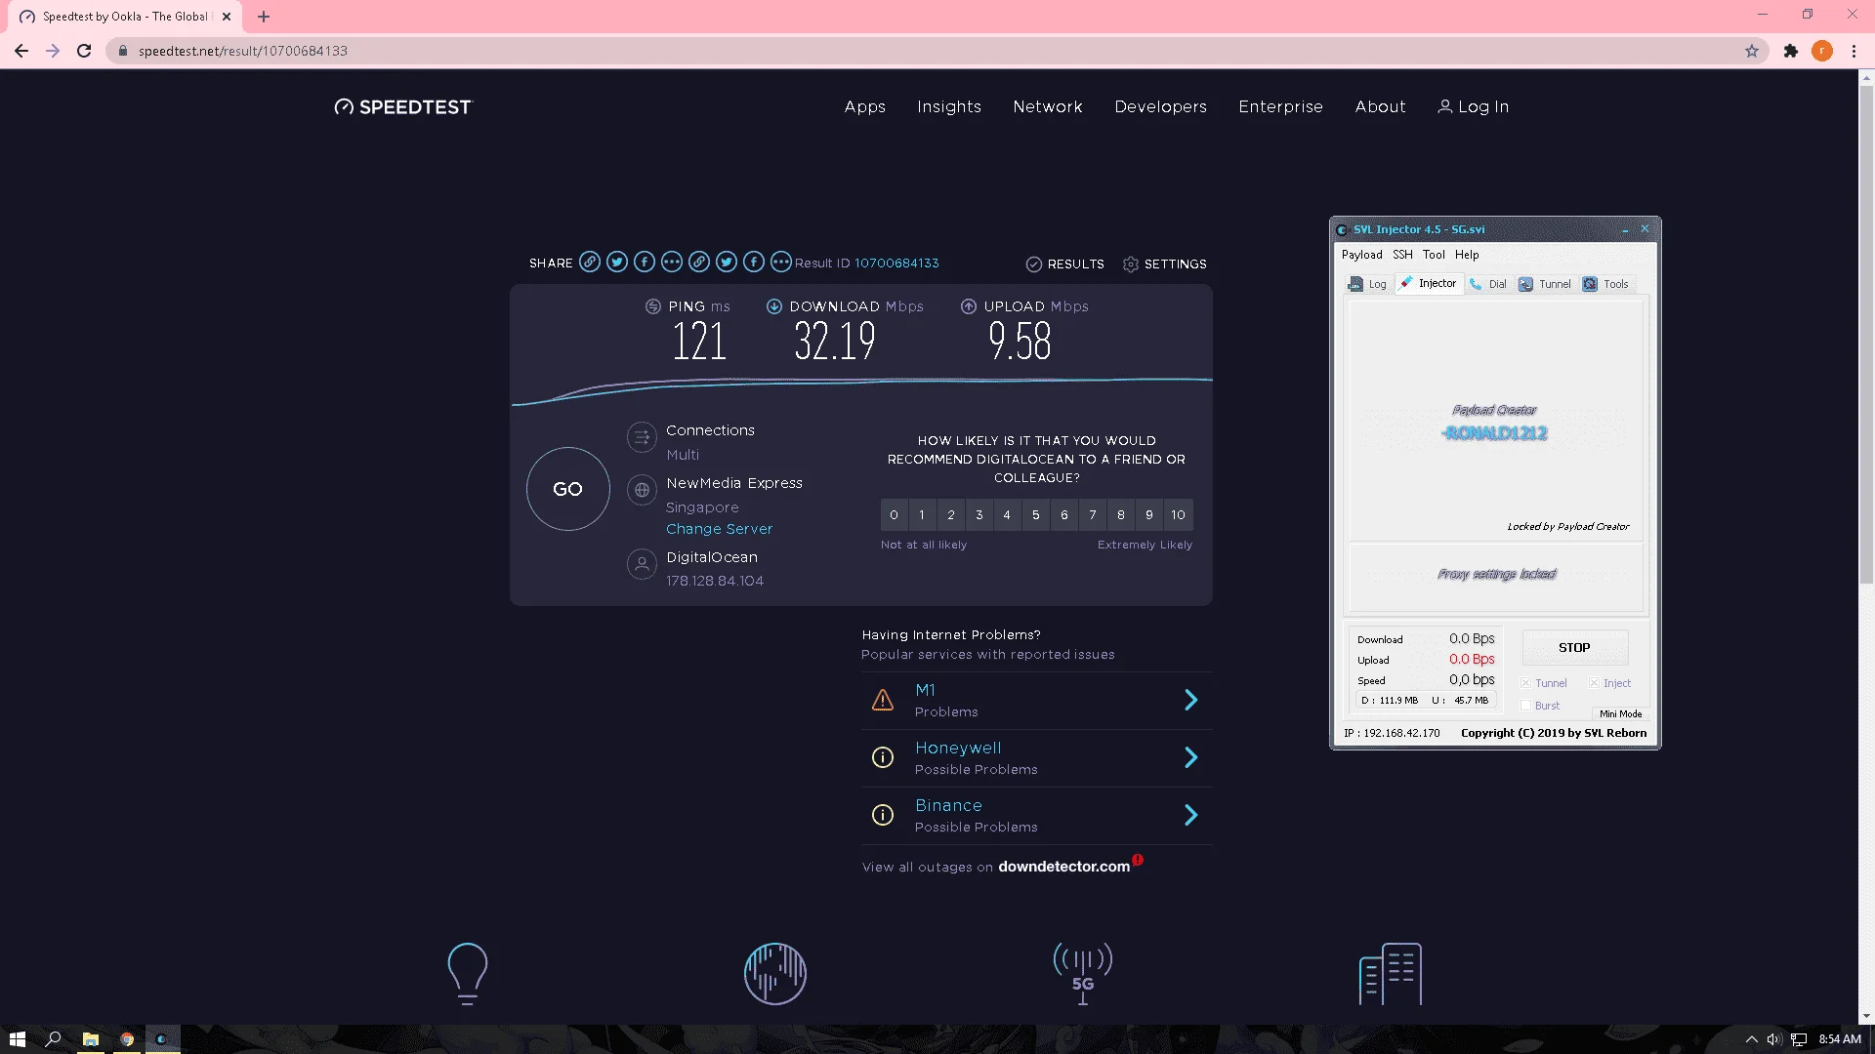This screenshot has width=1875, height=1054.
Task: Open the Chrome profile avatar
Action: click(x=1822, y=51)
